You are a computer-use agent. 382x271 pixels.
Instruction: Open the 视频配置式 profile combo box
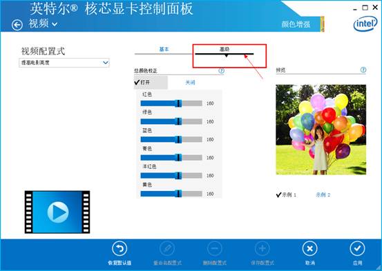64,63
